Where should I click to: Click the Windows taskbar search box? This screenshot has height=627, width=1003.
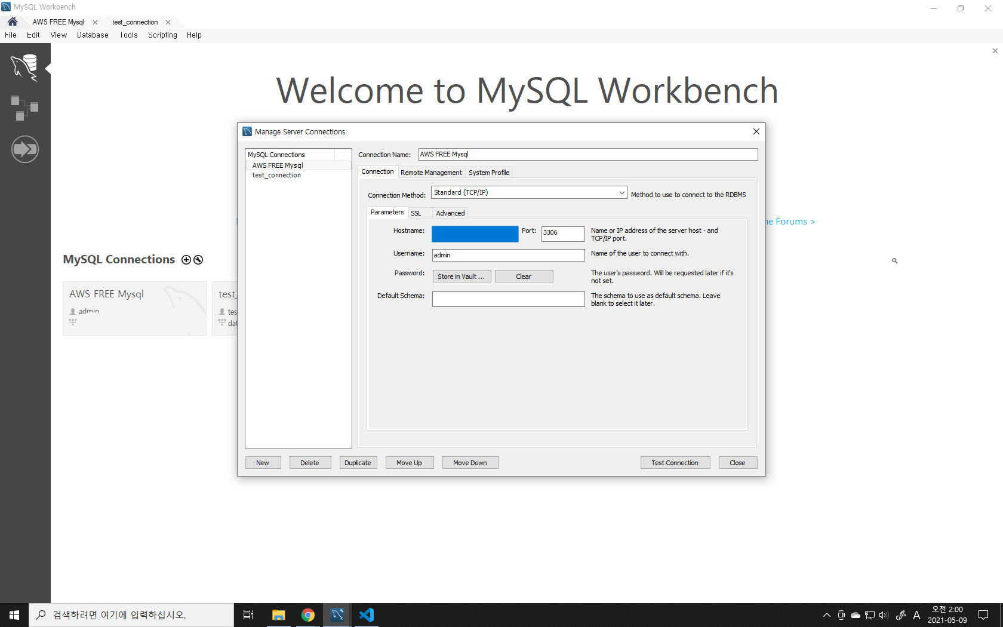pyautogui.click(x=131, y=615)
